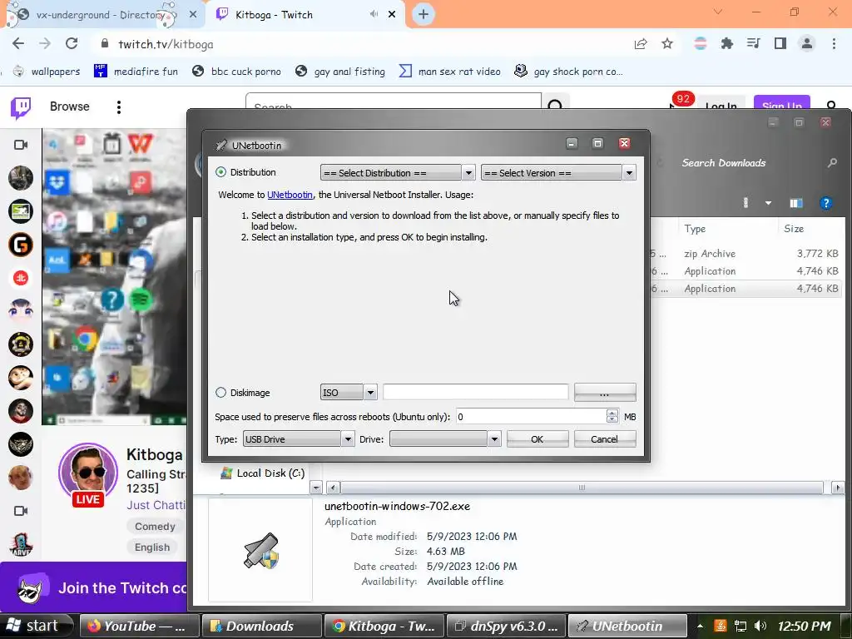Viewport: 852px width, 639px height.
Task: Click the browse '...' button for disk image
Action: (605, 393)
